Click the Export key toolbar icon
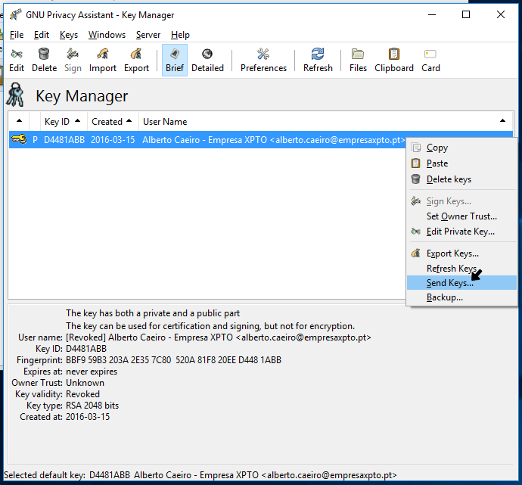522x485 pixels. 136,61
